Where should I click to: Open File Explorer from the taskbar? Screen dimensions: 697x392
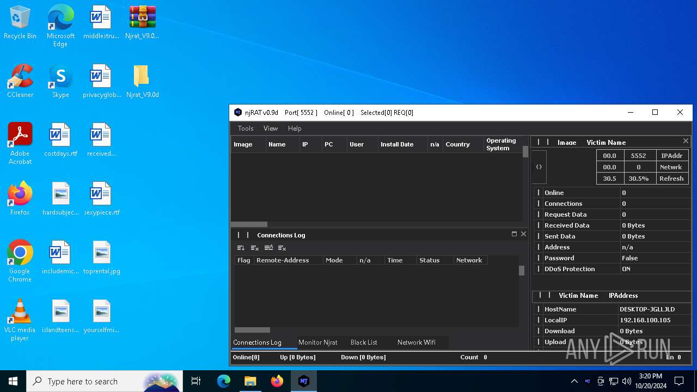[250, 381]
